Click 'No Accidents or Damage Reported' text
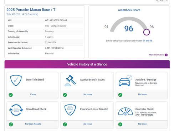The width and height of the screenshot is (174, 131). click(x=146, y=84)
